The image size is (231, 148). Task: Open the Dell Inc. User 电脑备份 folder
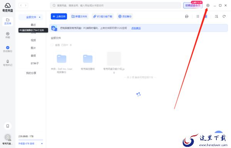(62, 59)
